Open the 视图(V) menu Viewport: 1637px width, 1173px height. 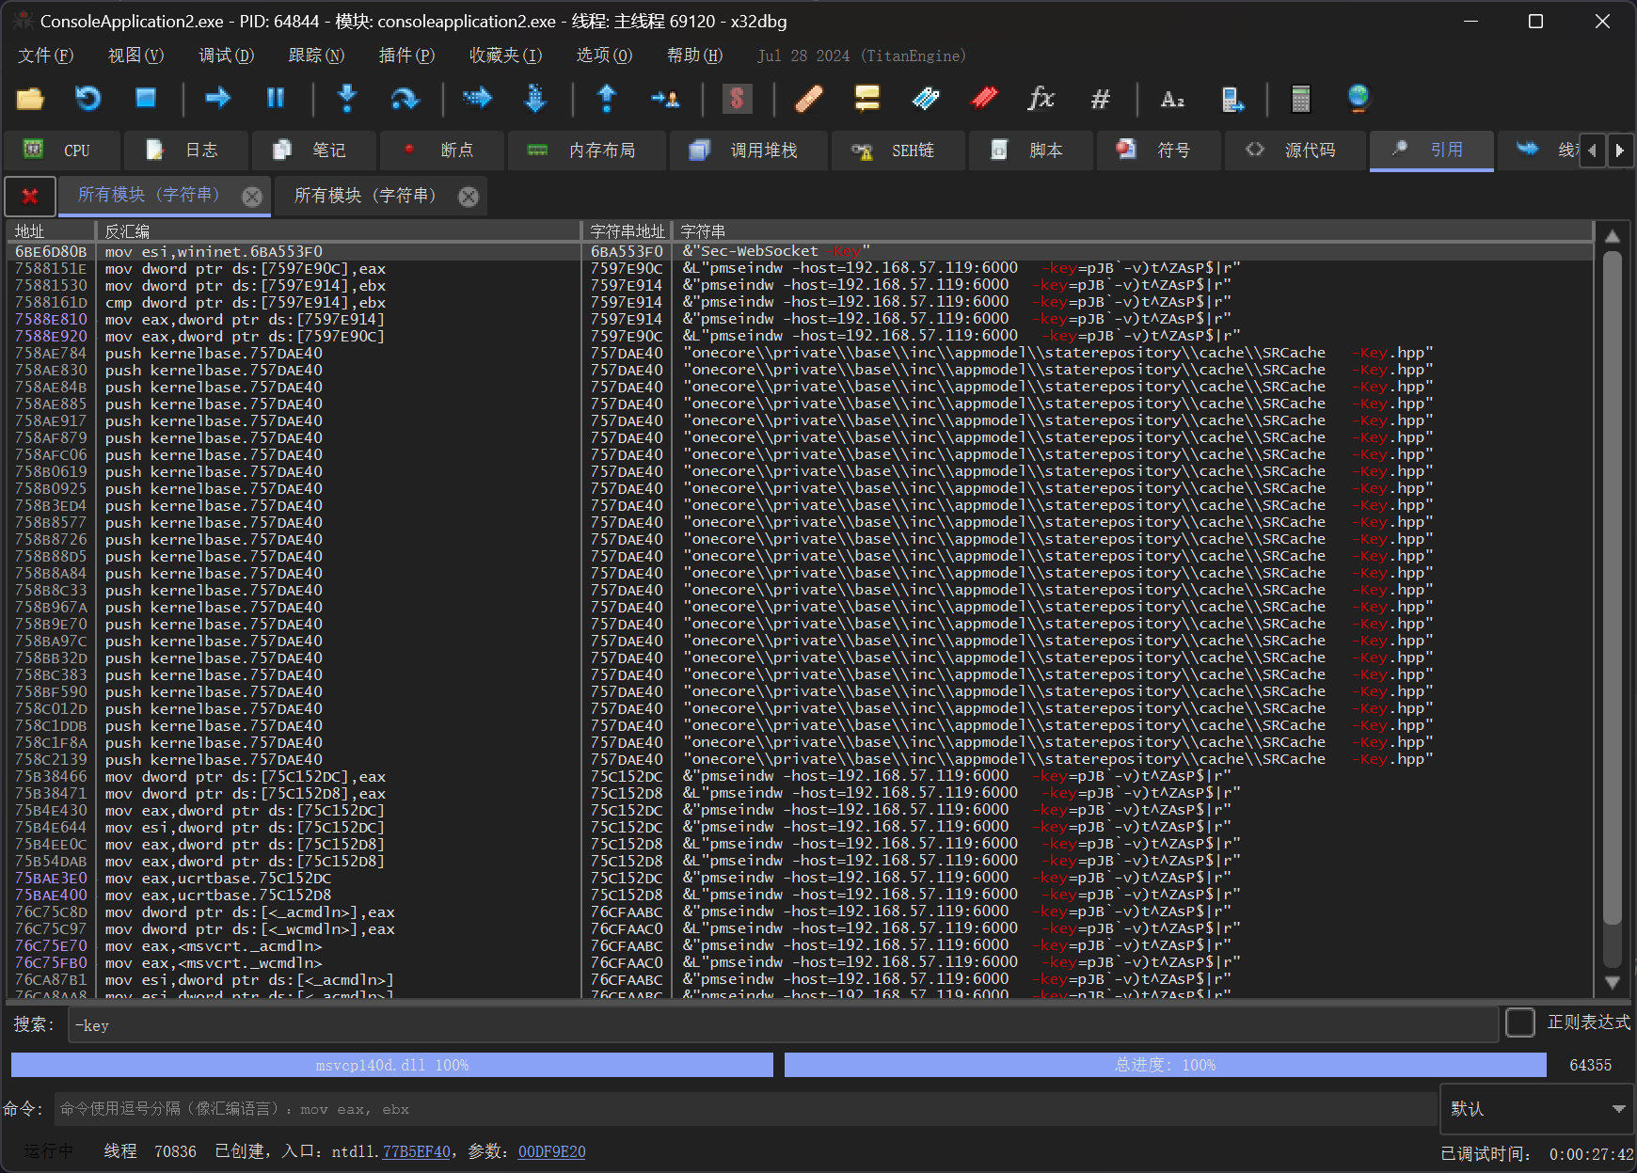[x=135, y=55]
